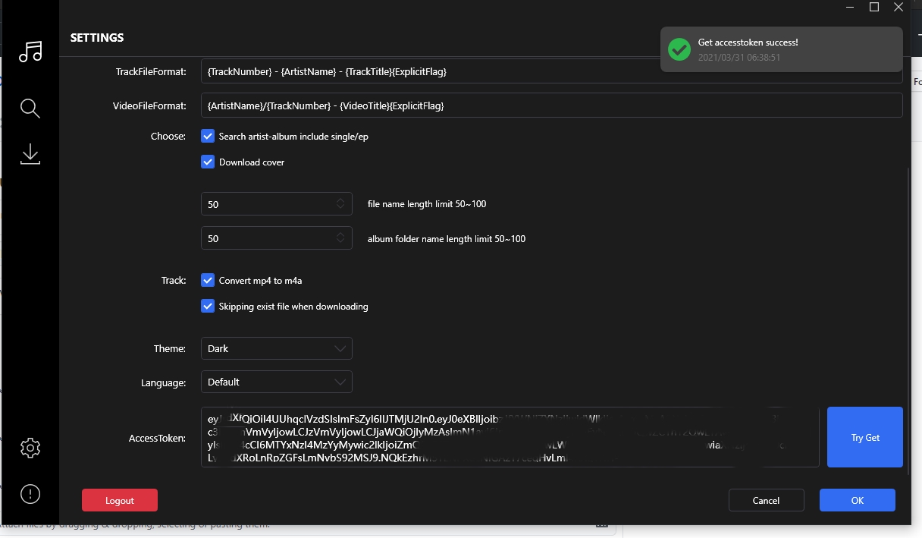922x538 pixels.
Task: Disable Skipping exist file when downloading
Action: [x=208, y=306]
